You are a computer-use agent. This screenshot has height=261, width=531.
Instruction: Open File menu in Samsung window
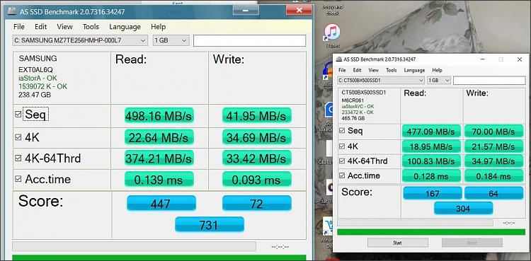coord(19,27)
